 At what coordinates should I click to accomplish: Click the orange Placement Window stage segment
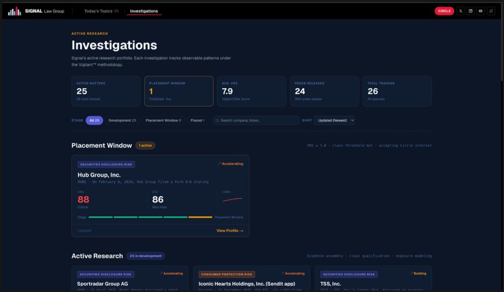(x=200, y=217)
